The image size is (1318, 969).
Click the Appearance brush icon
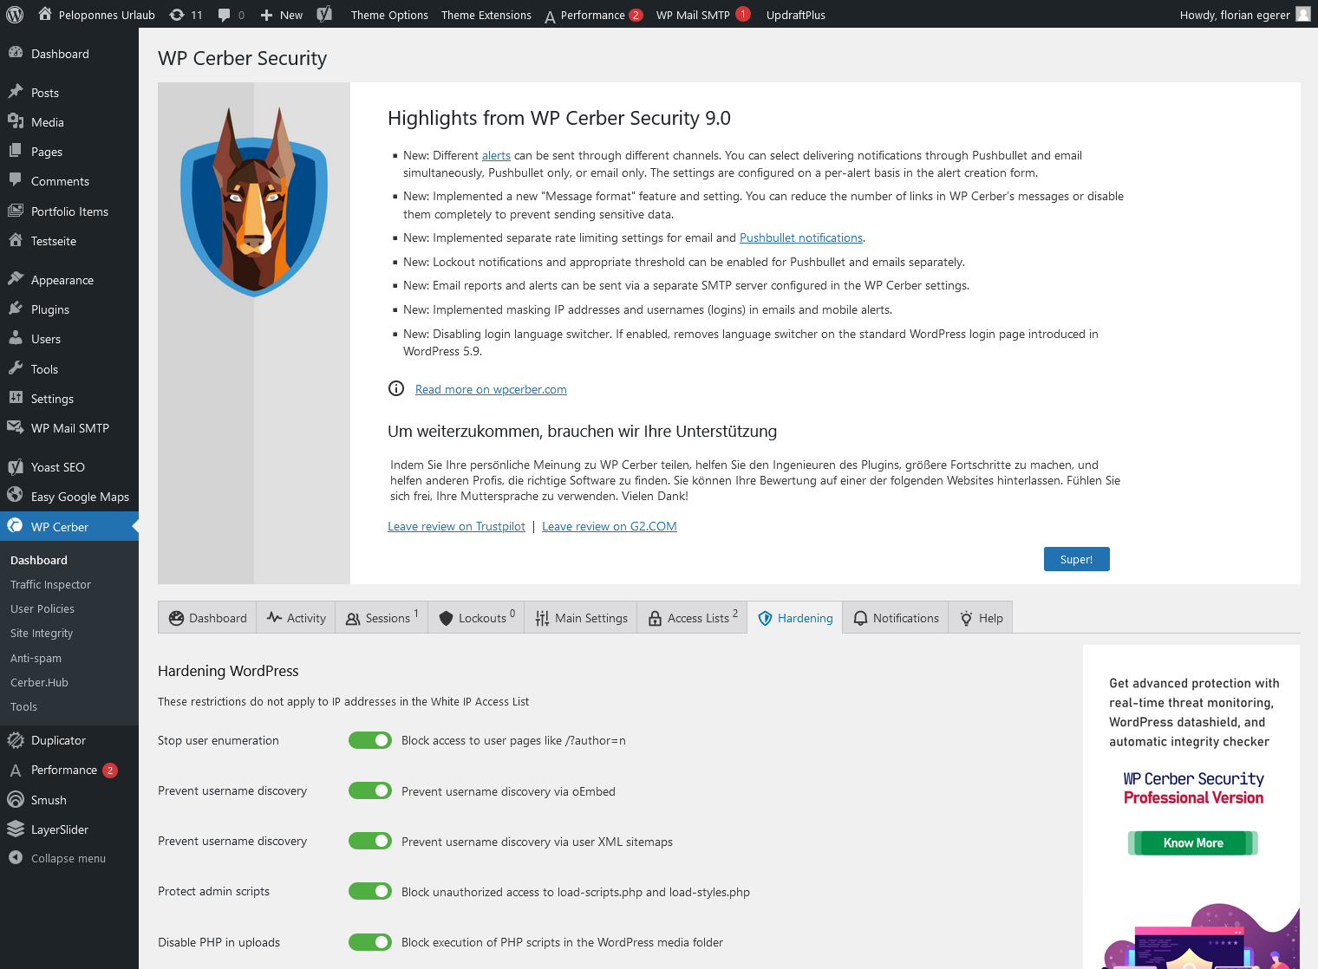point(16,279)
